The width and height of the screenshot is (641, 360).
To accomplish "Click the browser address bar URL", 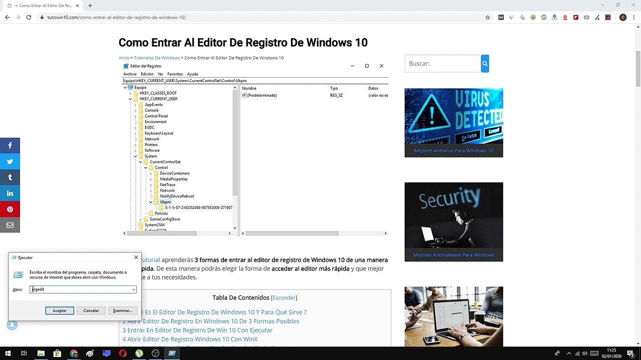I will (x=117, y=17).
